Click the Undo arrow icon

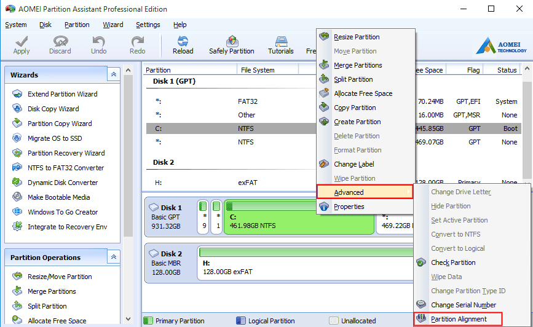click(x=98, y=41)
